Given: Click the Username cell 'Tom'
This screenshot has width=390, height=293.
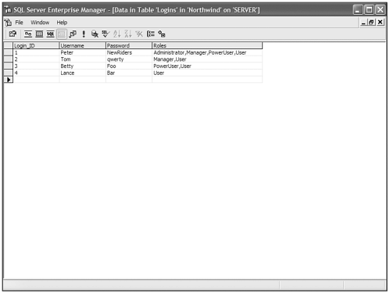Looking at the screenshot, I should coord(82,59).
